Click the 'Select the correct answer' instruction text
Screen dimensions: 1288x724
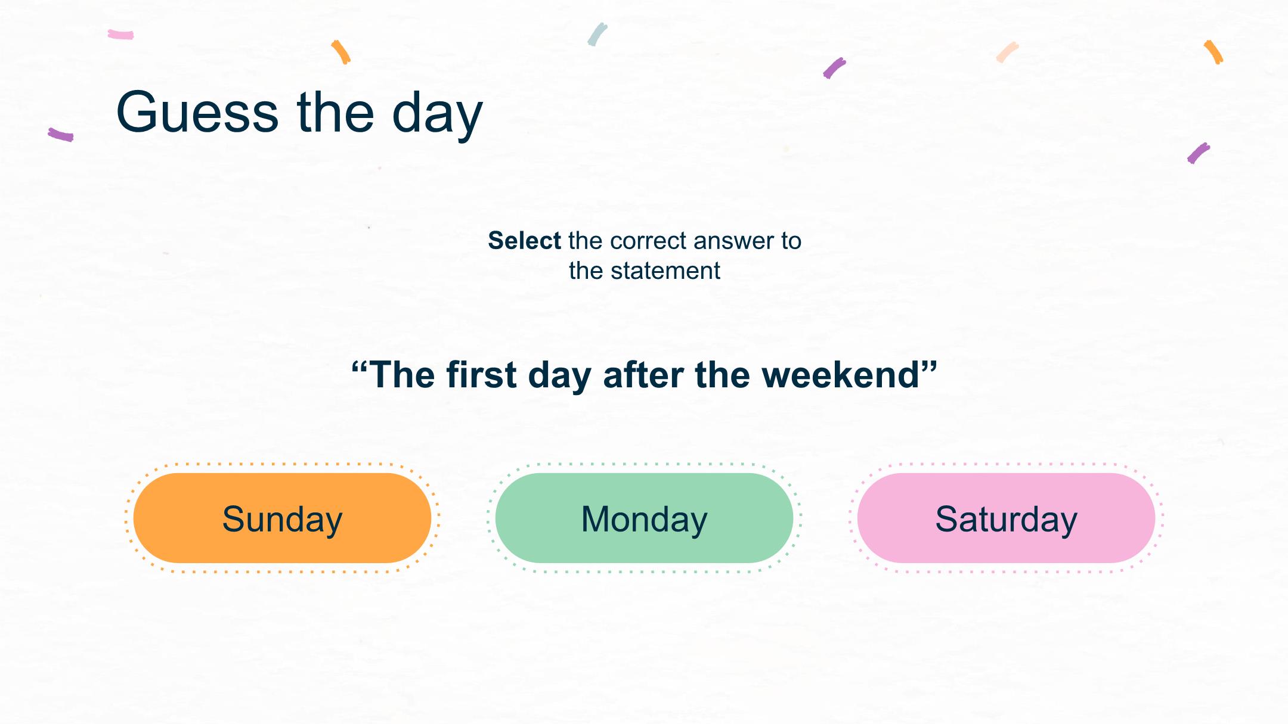pyautogui.click(x=645, y=256)
